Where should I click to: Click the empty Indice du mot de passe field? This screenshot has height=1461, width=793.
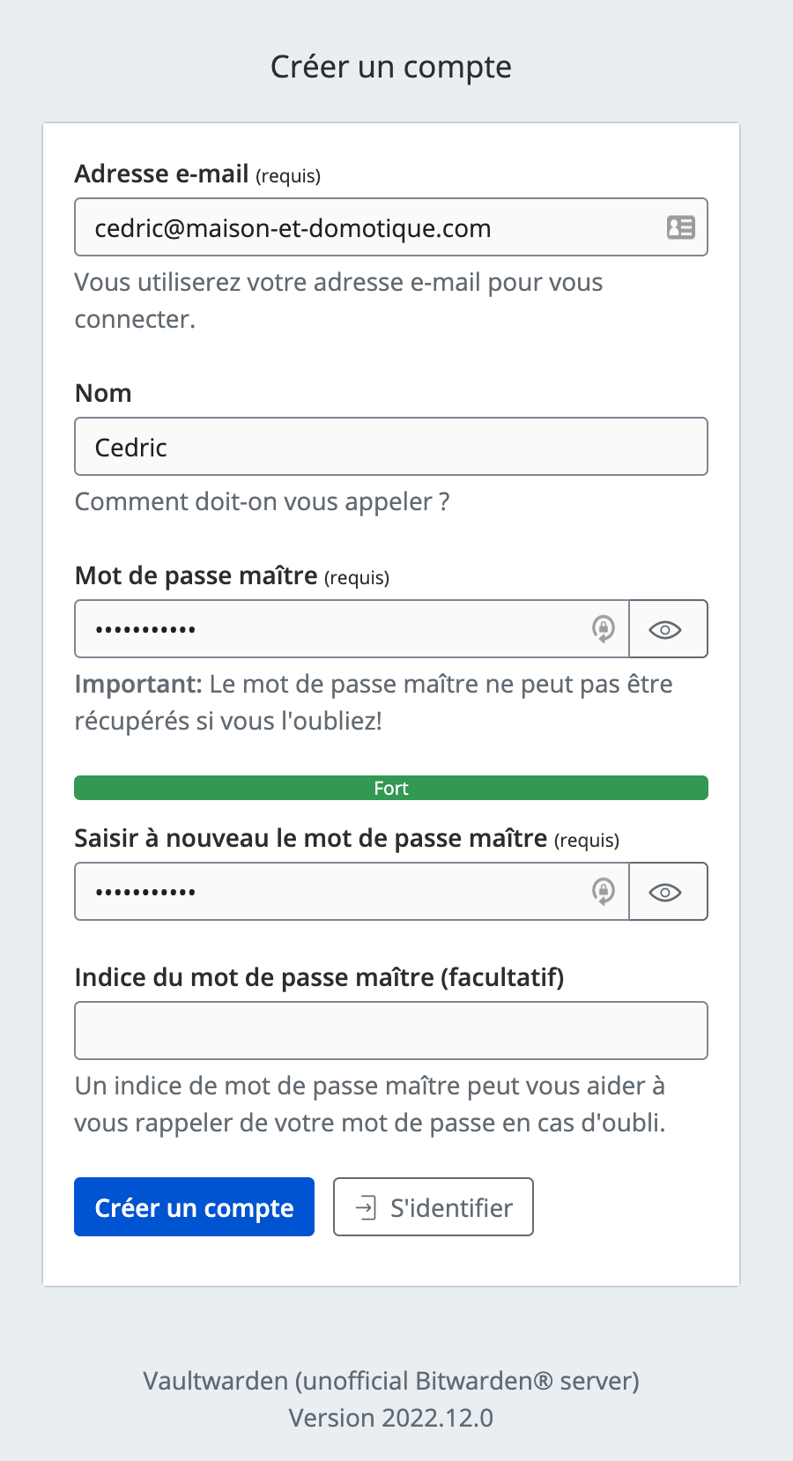(x=391, y=1030)
